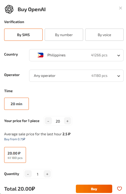Select By voice verification
The width and height of the screenshot is (126, 194).
pos(104,35)
